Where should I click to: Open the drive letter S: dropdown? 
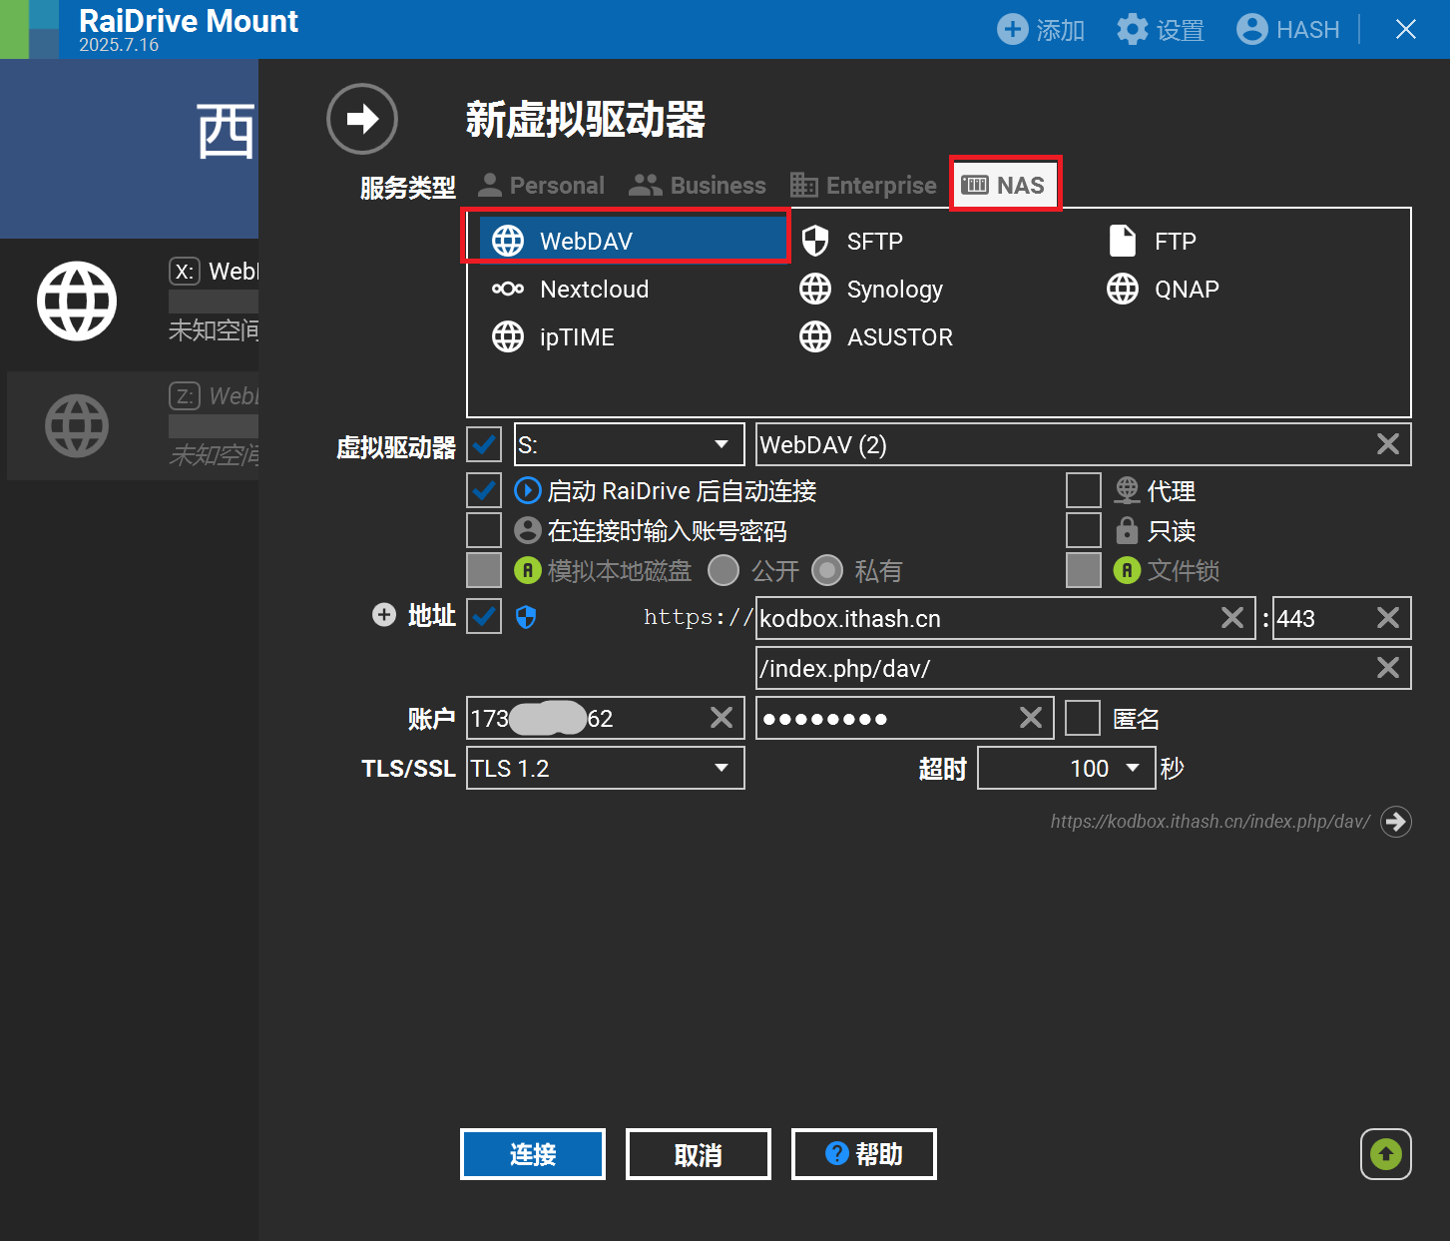(x=721, y=444)
